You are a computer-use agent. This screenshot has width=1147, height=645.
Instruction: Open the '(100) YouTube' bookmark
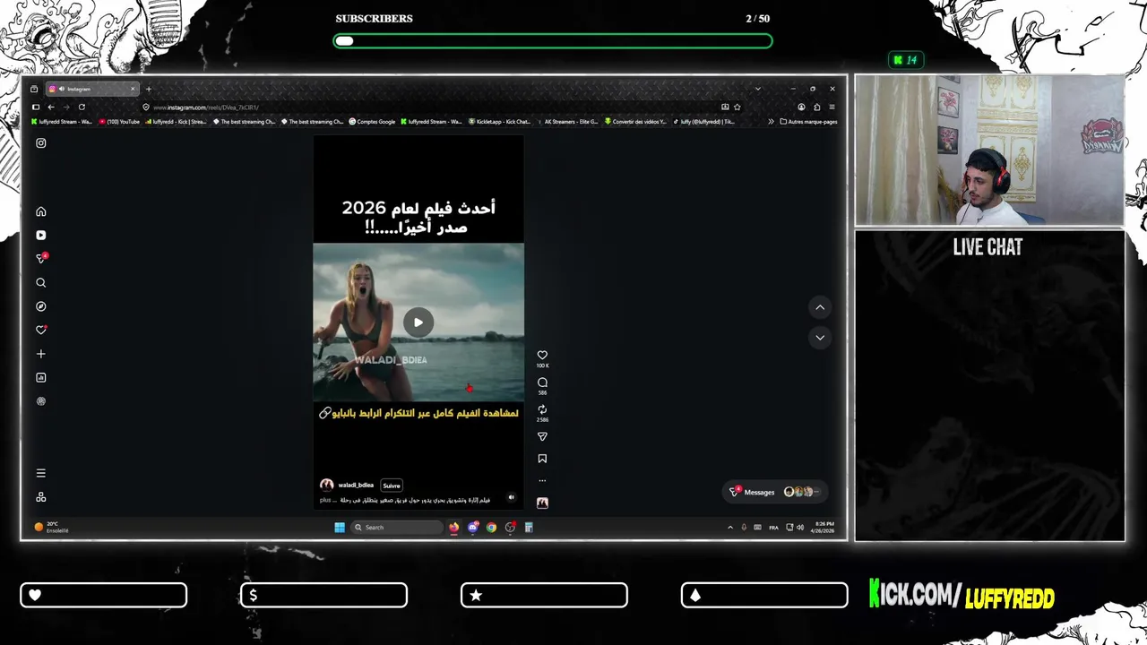point(119,122)
